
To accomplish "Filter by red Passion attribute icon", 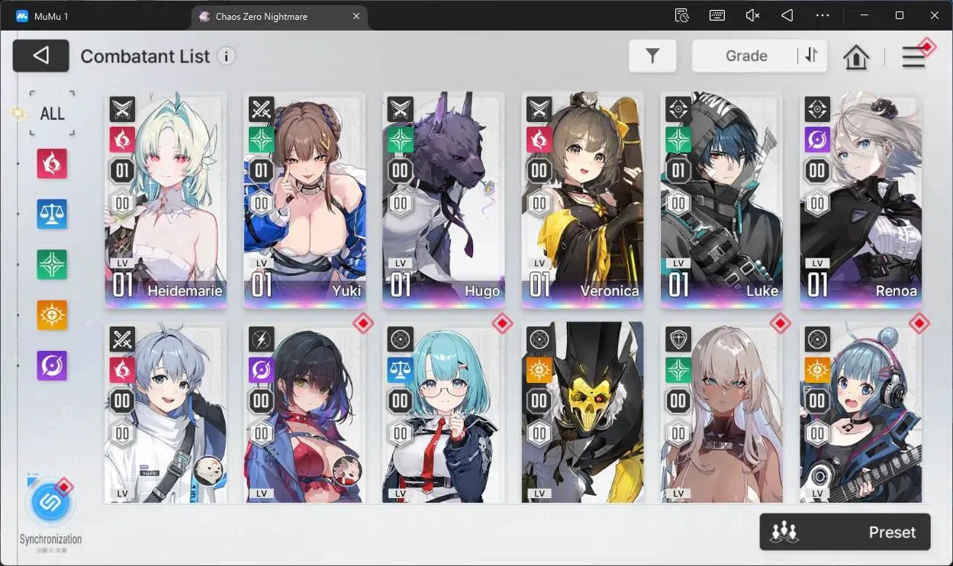I will coord(52,163).
